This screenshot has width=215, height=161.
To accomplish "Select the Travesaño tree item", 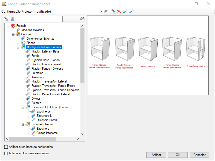I will (x=38, y=77).
